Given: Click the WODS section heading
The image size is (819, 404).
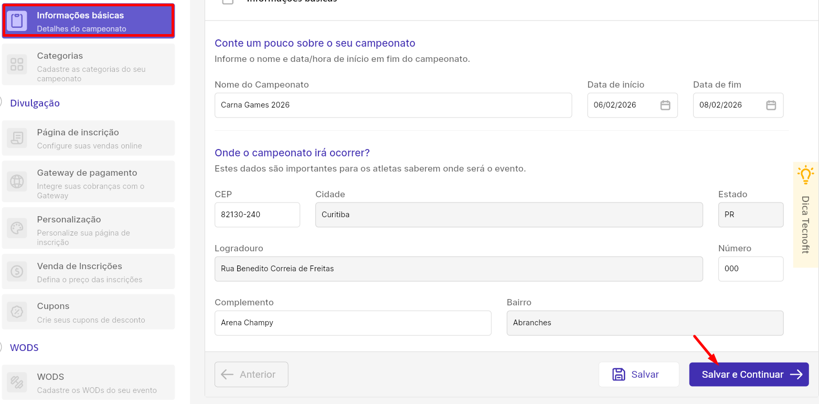Looking at the screenshot, I should click(x=24, y=348).
